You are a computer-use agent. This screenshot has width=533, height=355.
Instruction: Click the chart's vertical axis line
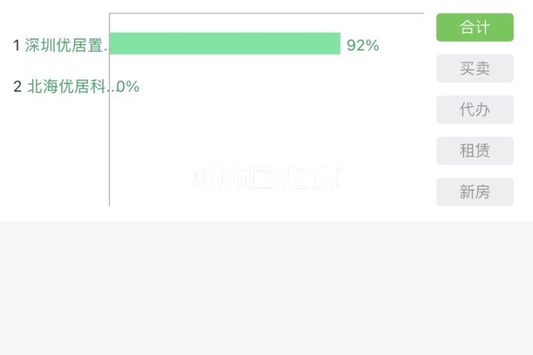pos(109,109)
